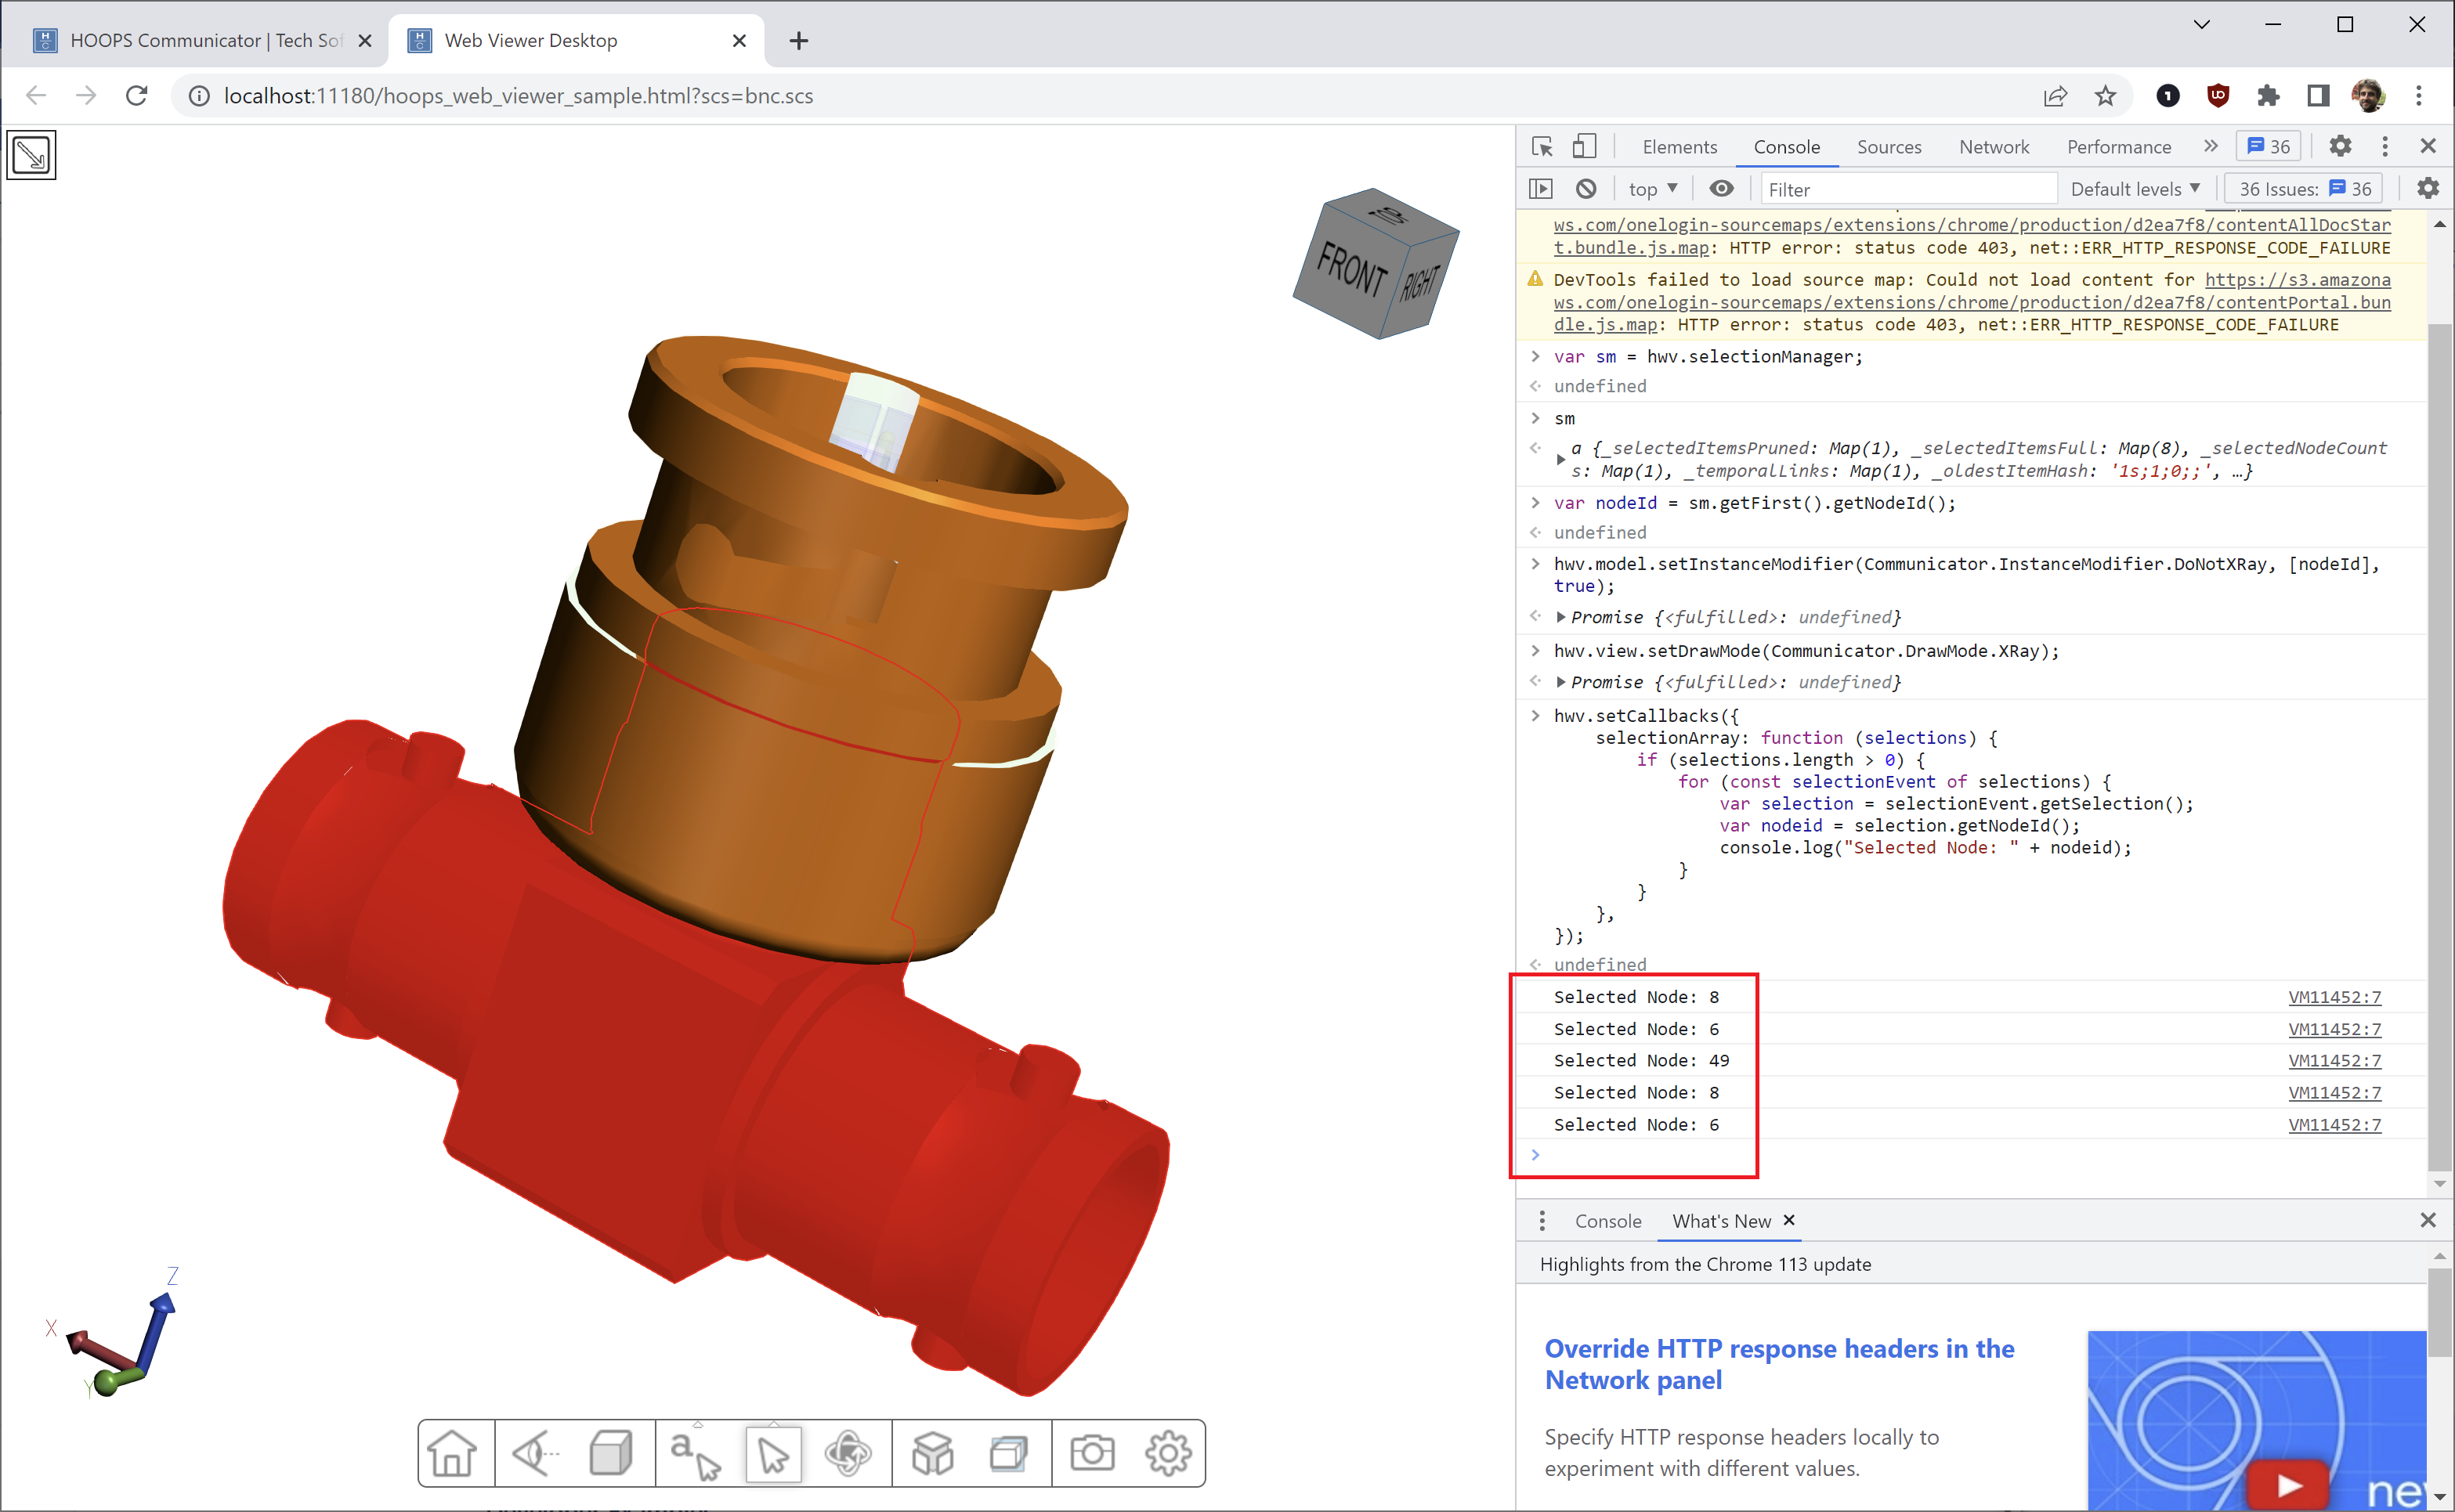This screenshot has width=2455, height=1512.
Task: Open the cutting plane tool
Action: (1008, 1453)
